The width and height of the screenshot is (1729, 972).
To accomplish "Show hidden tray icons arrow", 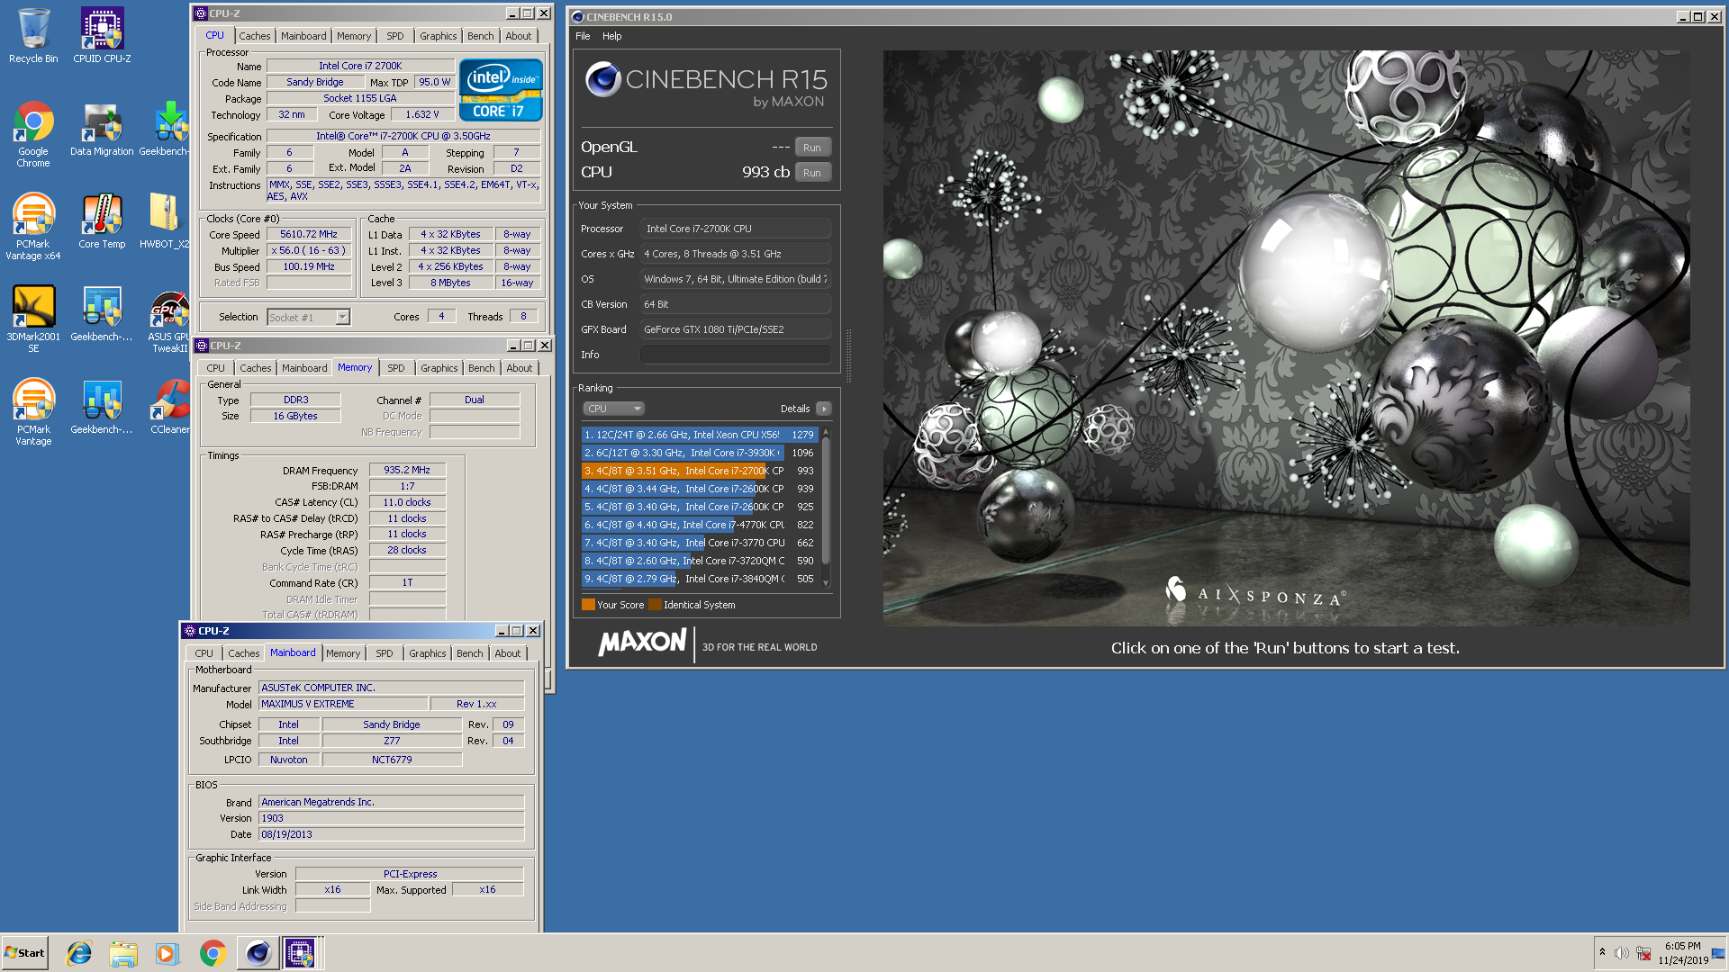I will 1602,952.
